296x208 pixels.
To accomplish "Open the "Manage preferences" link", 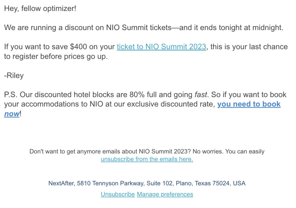I will tap(165, 194).
